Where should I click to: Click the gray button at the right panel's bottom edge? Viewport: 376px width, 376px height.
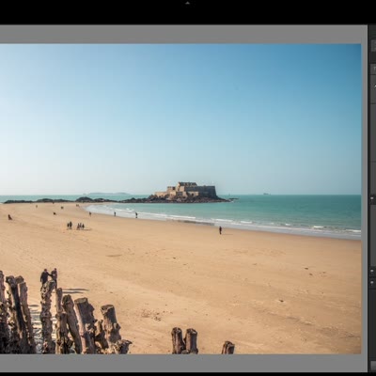pyautogui.click(x=373, y=366)
